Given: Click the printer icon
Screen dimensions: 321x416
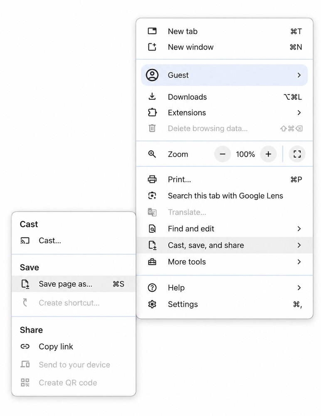Looking at the screenshot, I should pyautogui.click(x=152, y=179).
